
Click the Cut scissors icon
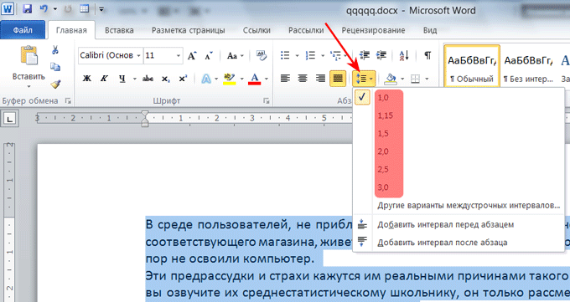point(55,49)
